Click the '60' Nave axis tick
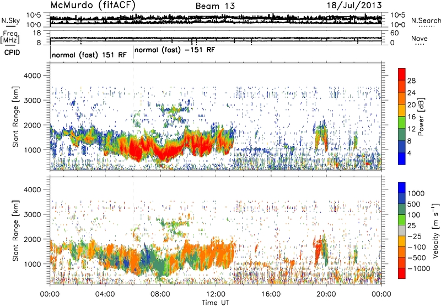This screenshot has width=441, height=306. (394, 33)
